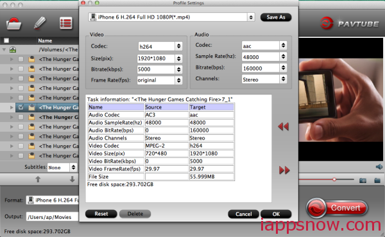385x237 pixels.
Task: Take a snapshot with the camera icon
Action: (363, 180)
